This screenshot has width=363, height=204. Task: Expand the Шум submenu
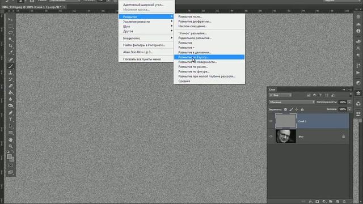point(146,27)
